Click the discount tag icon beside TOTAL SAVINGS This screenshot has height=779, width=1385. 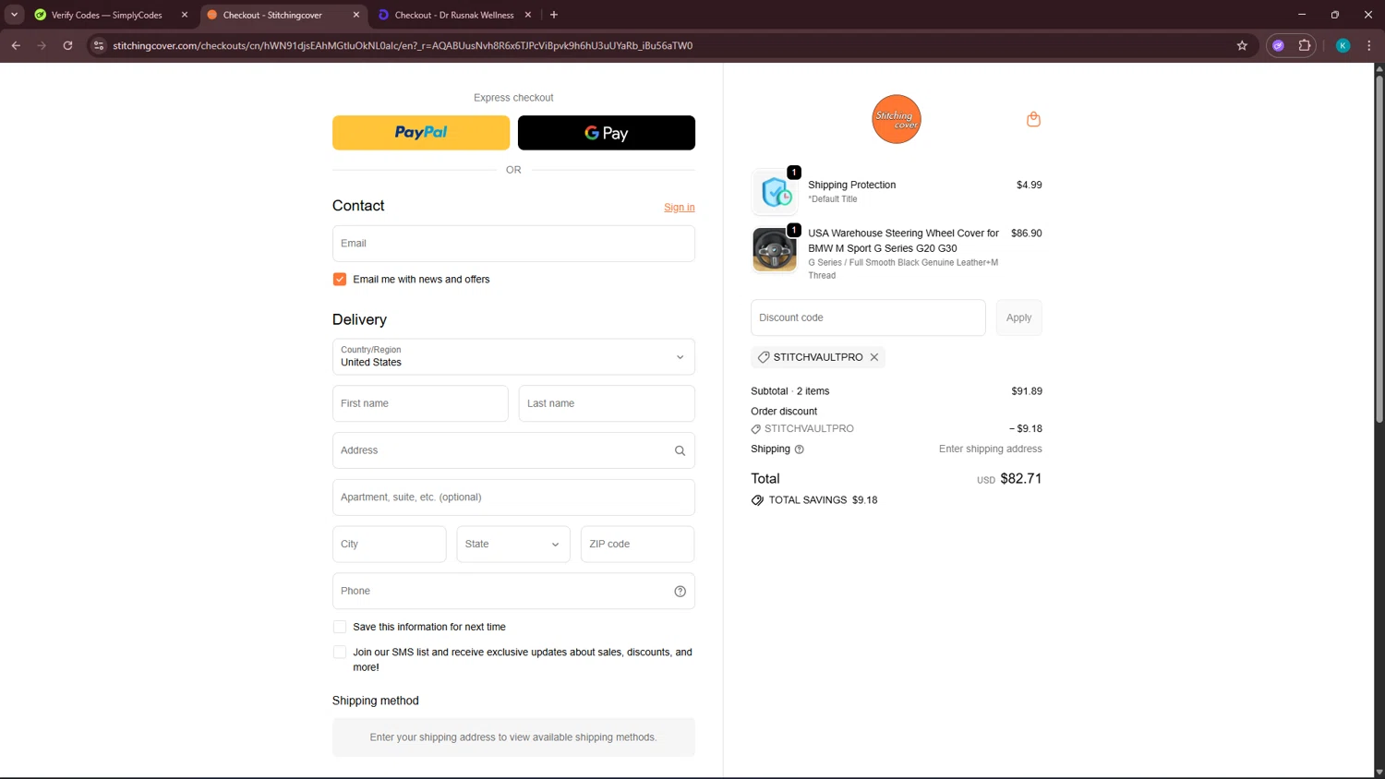click(757, 500)
